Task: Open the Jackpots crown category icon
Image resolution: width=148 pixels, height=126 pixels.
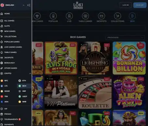Action: [x=101, y=16]
